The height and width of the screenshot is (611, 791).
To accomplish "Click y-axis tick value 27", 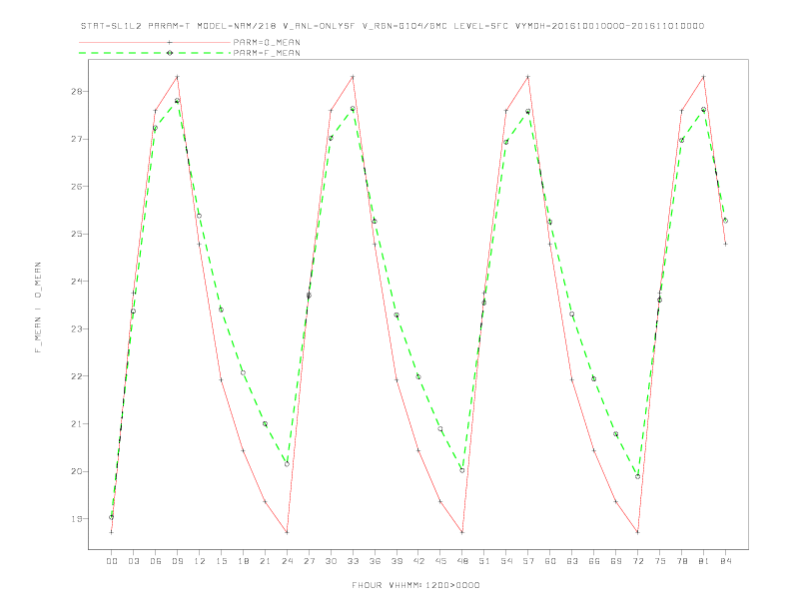I will pos(76,139).
